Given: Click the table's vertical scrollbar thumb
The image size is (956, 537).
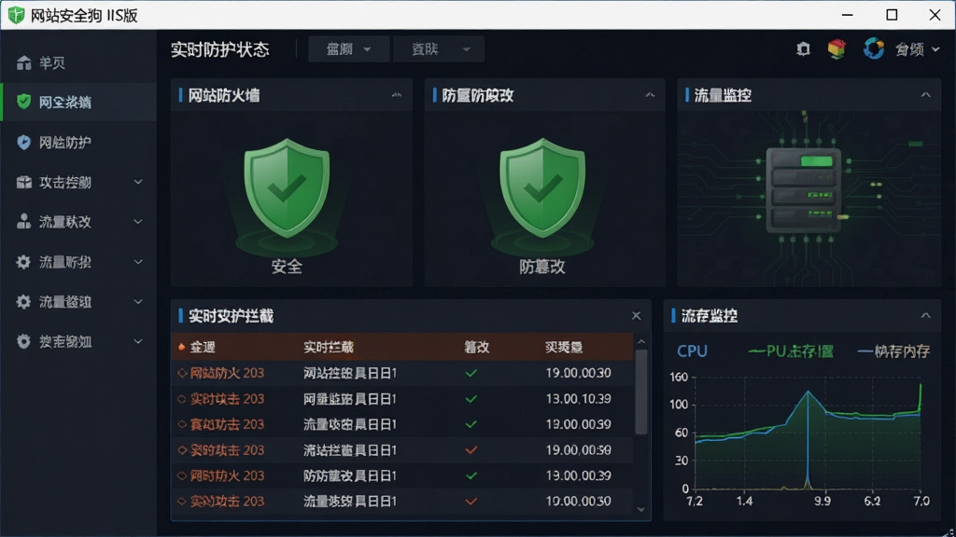Looking at the screenshot, I should (x=640, y=392).
